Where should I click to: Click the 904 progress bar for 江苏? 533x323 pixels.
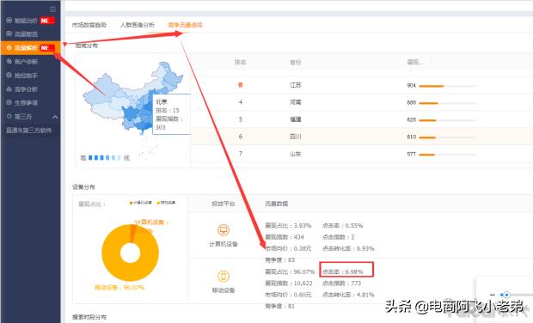point(448,86)
